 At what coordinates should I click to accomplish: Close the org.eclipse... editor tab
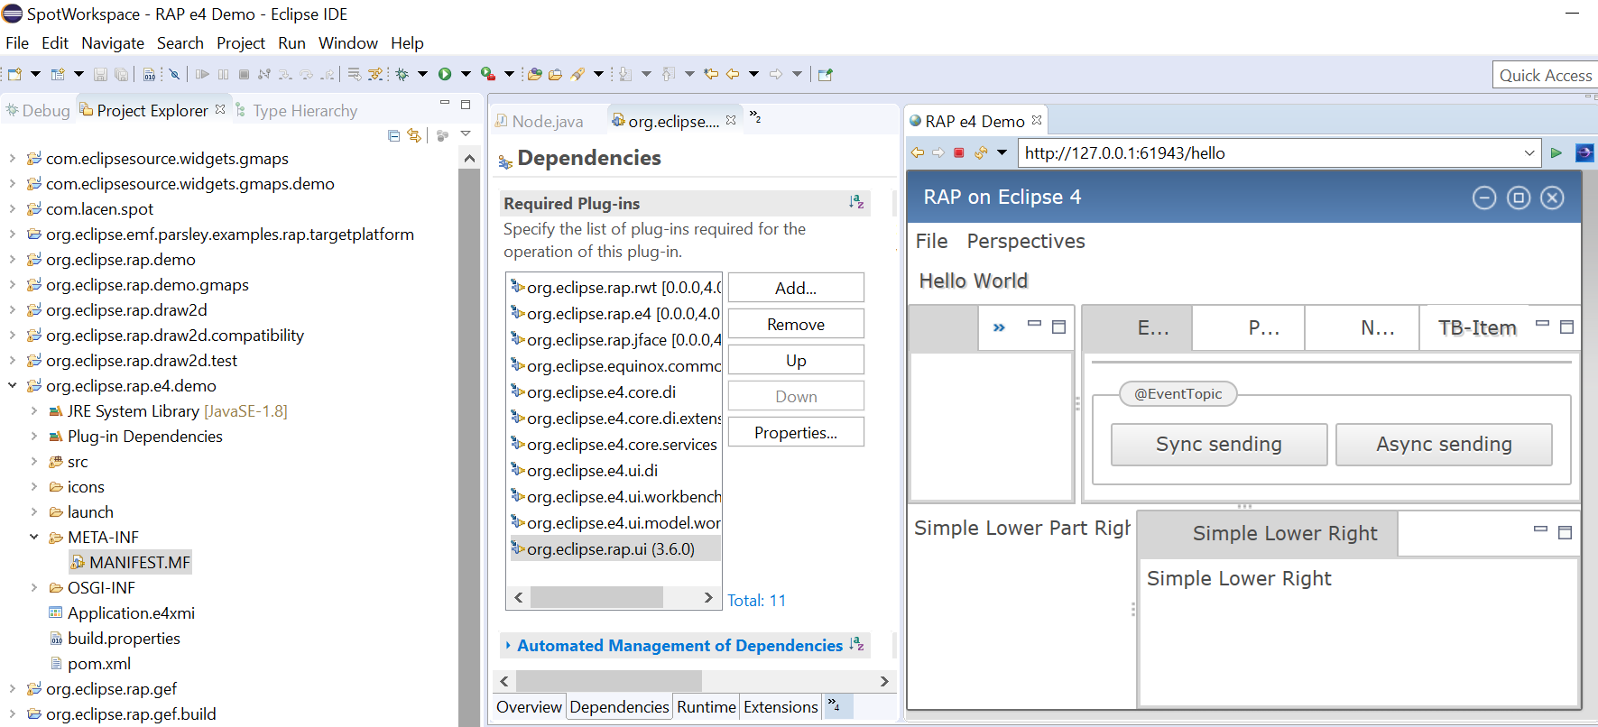731,119
